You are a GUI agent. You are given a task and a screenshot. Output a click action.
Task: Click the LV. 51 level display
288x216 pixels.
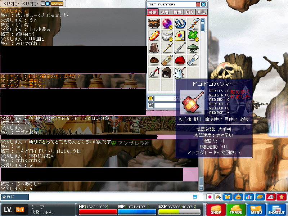point(14,210)
